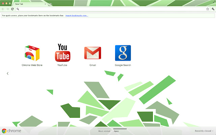Screen dimensions: 216x135
Task: Open the wrench settings menu
Action: (213, 9)
